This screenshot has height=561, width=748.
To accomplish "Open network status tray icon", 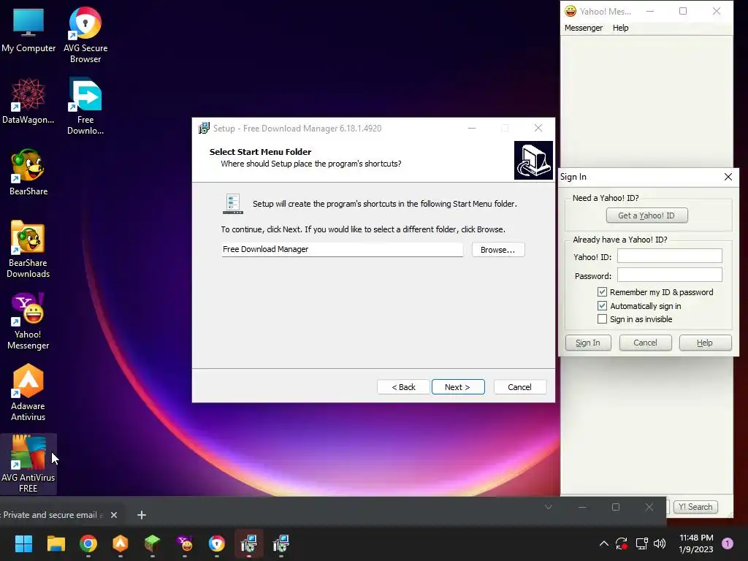I will click(x=641, y=543).
